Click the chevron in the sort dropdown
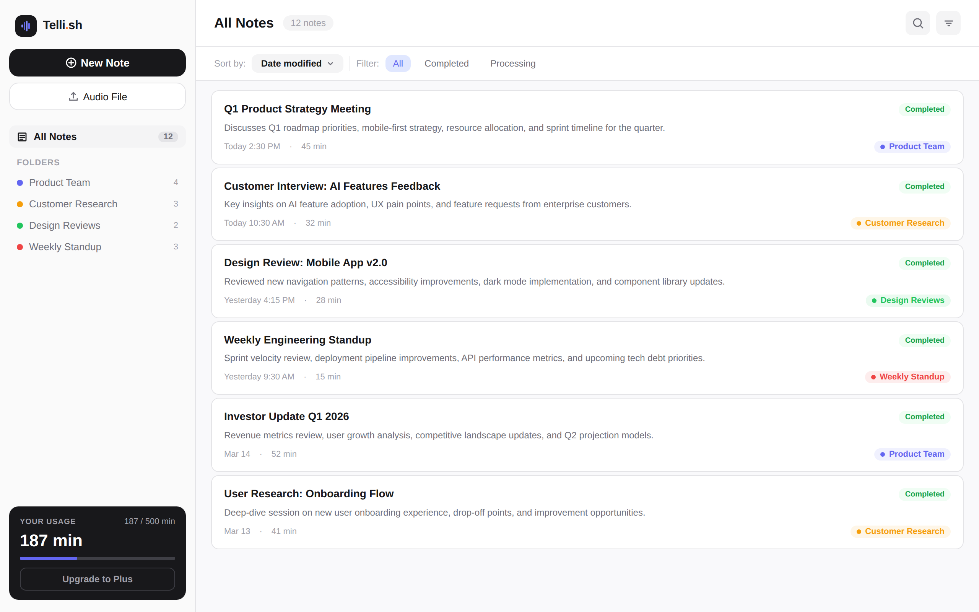The height and width of the screenshot is (612, 979). pyautogui.click(x=330, y=64)
